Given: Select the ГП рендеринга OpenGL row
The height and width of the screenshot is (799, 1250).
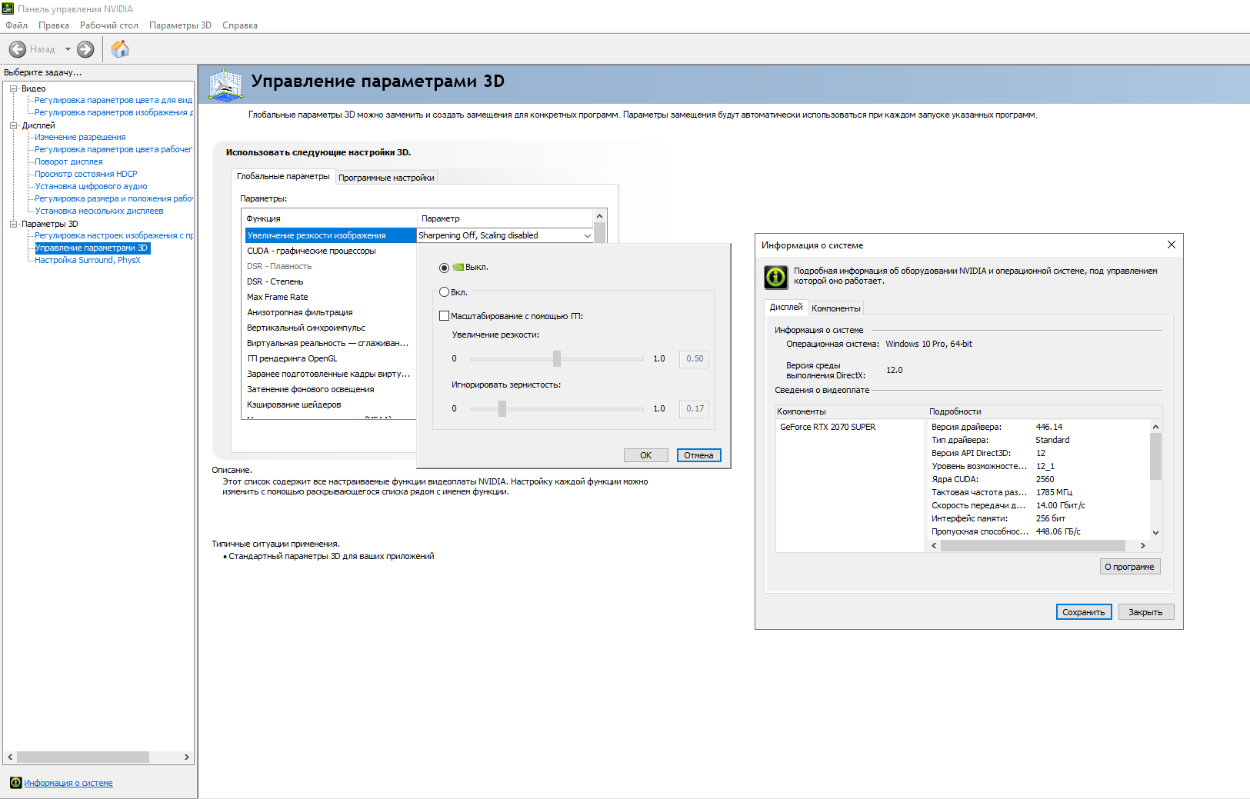Looking at the screenshot, I should (331, 358).
